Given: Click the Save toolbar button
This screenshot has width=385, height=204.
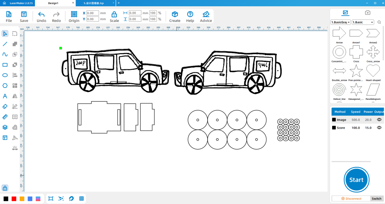Looking at the screenshot, I should coord(24,17).
